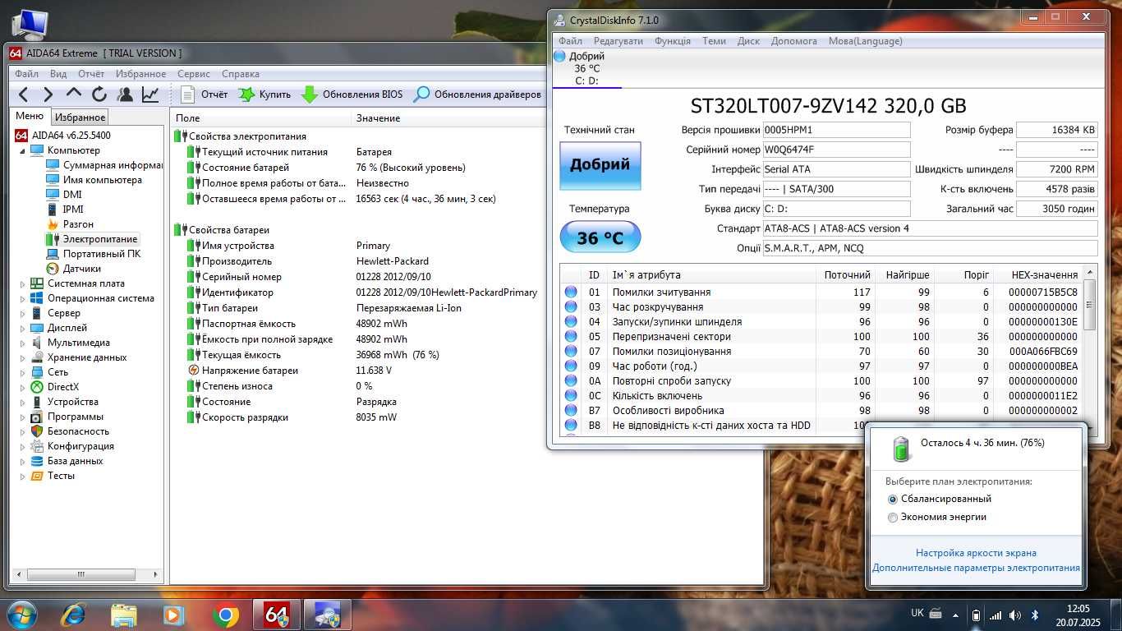This screenshot has width=1122, height=631.
Task: Click status circle of attribute 01
Action: point(571,292)
